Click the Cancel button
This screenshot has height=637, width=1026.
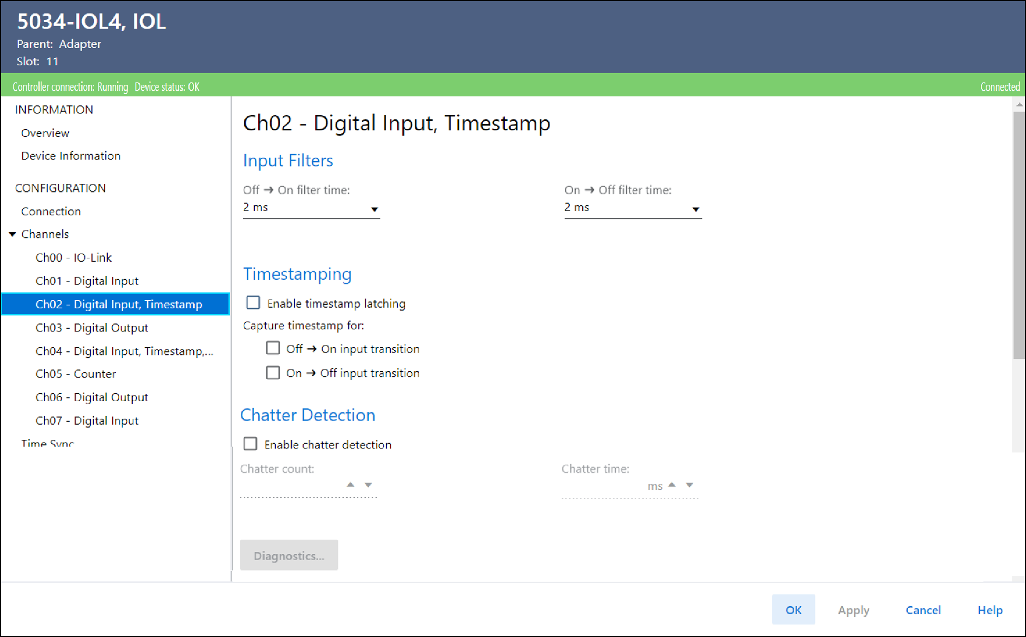(923, 610)
